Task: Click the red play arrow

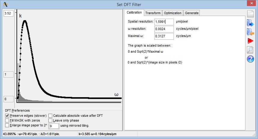Action: click(x=250, y=41)
